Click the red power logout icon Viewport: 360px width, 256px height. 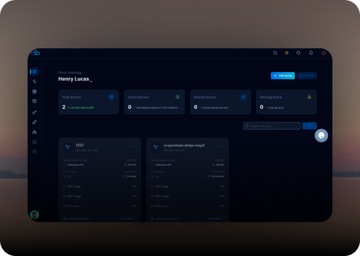coord(324,53)
